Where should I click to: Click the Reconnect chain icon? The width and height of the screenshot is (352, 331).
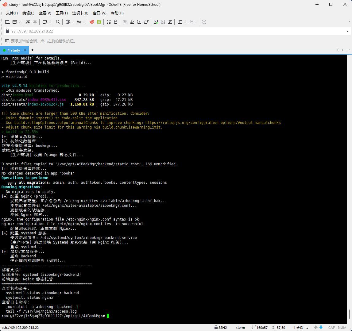coord(35,22)
